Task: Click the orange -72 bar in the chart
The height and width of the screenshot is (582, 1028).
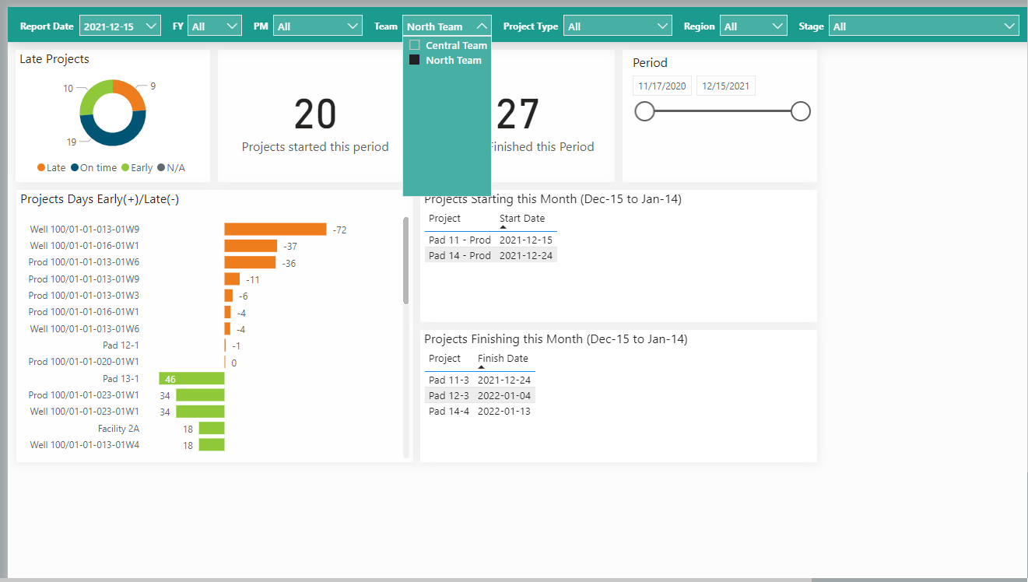Action: (x=275, y=229)
